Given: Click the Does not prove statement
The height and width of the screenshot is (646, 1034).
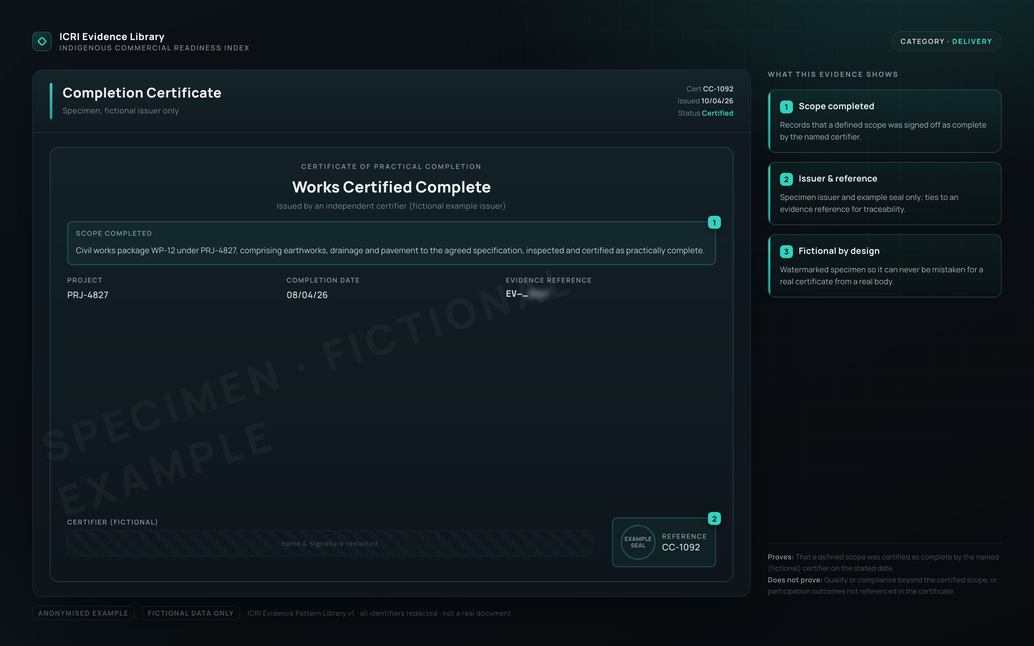Looking at the screenshot, I should click(882, 585).
